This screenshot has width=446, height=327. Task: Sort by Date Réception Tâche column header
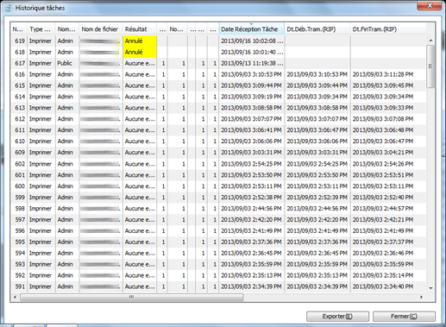252,29
